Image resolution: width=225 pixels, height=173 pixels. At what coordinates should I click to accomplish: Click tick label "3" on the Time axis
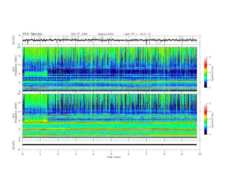click(x=76, y=154)
